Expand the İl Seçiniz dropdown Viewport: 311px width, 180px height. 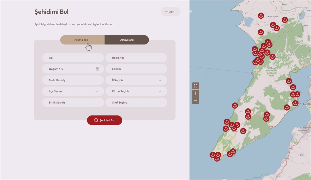click(136, 80)
